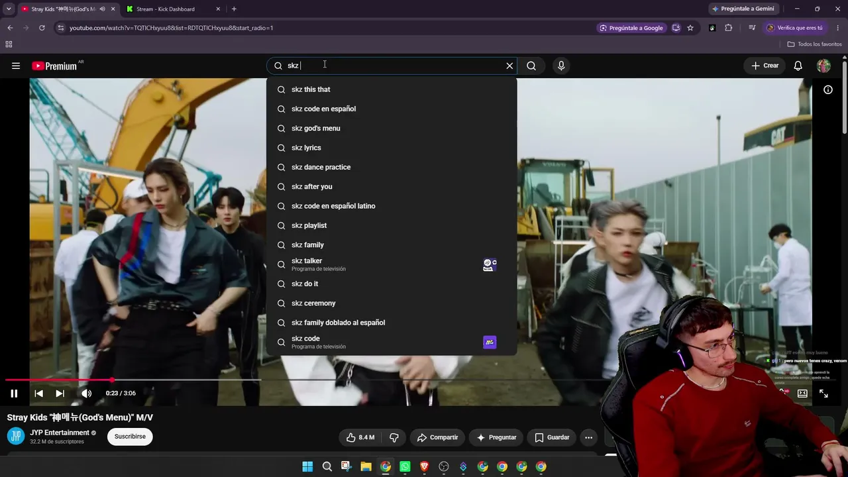Open more actions three-dot menu
This screenshot has width=848, height=477.
click(x=588, y=437)
